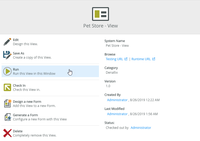The width and height of the screenshot is (200, 141).
Task: Click the red Delete X icon
Action: point(7,133)
